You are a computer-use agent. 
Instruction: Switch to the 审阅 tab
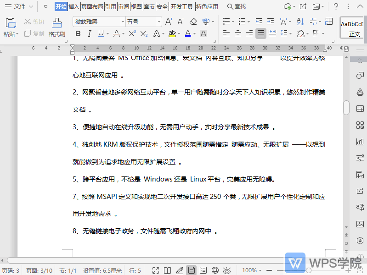point(124,6)
